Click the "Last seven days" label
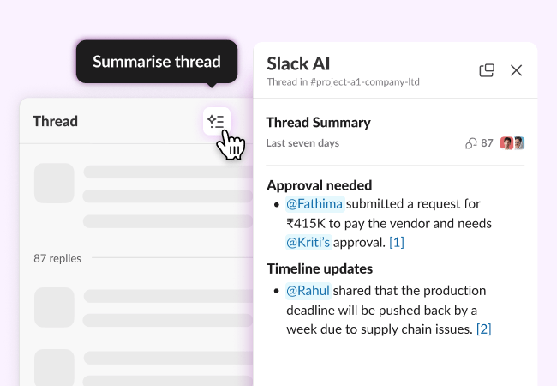 302,143
